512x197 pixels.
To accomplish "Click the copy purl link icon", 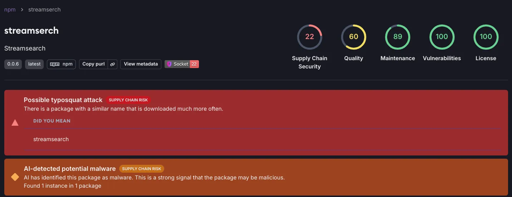I will click(112, 64).
